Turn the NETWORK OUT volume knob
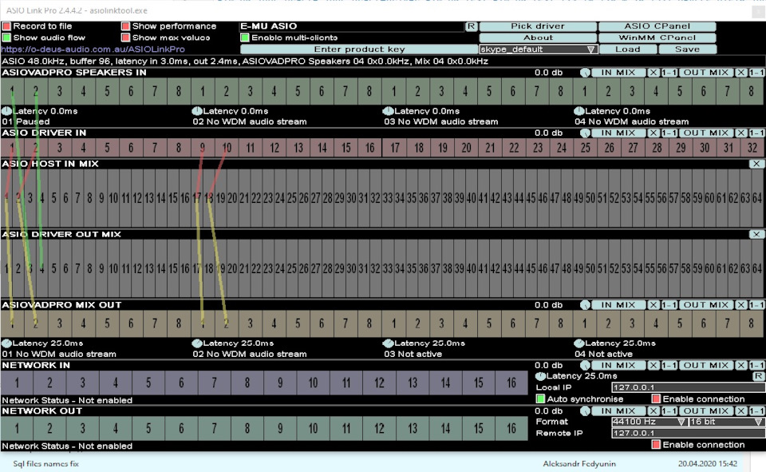The width and height of the screenshot is (766, 472). pyautogui.click(x=585, y=411)
